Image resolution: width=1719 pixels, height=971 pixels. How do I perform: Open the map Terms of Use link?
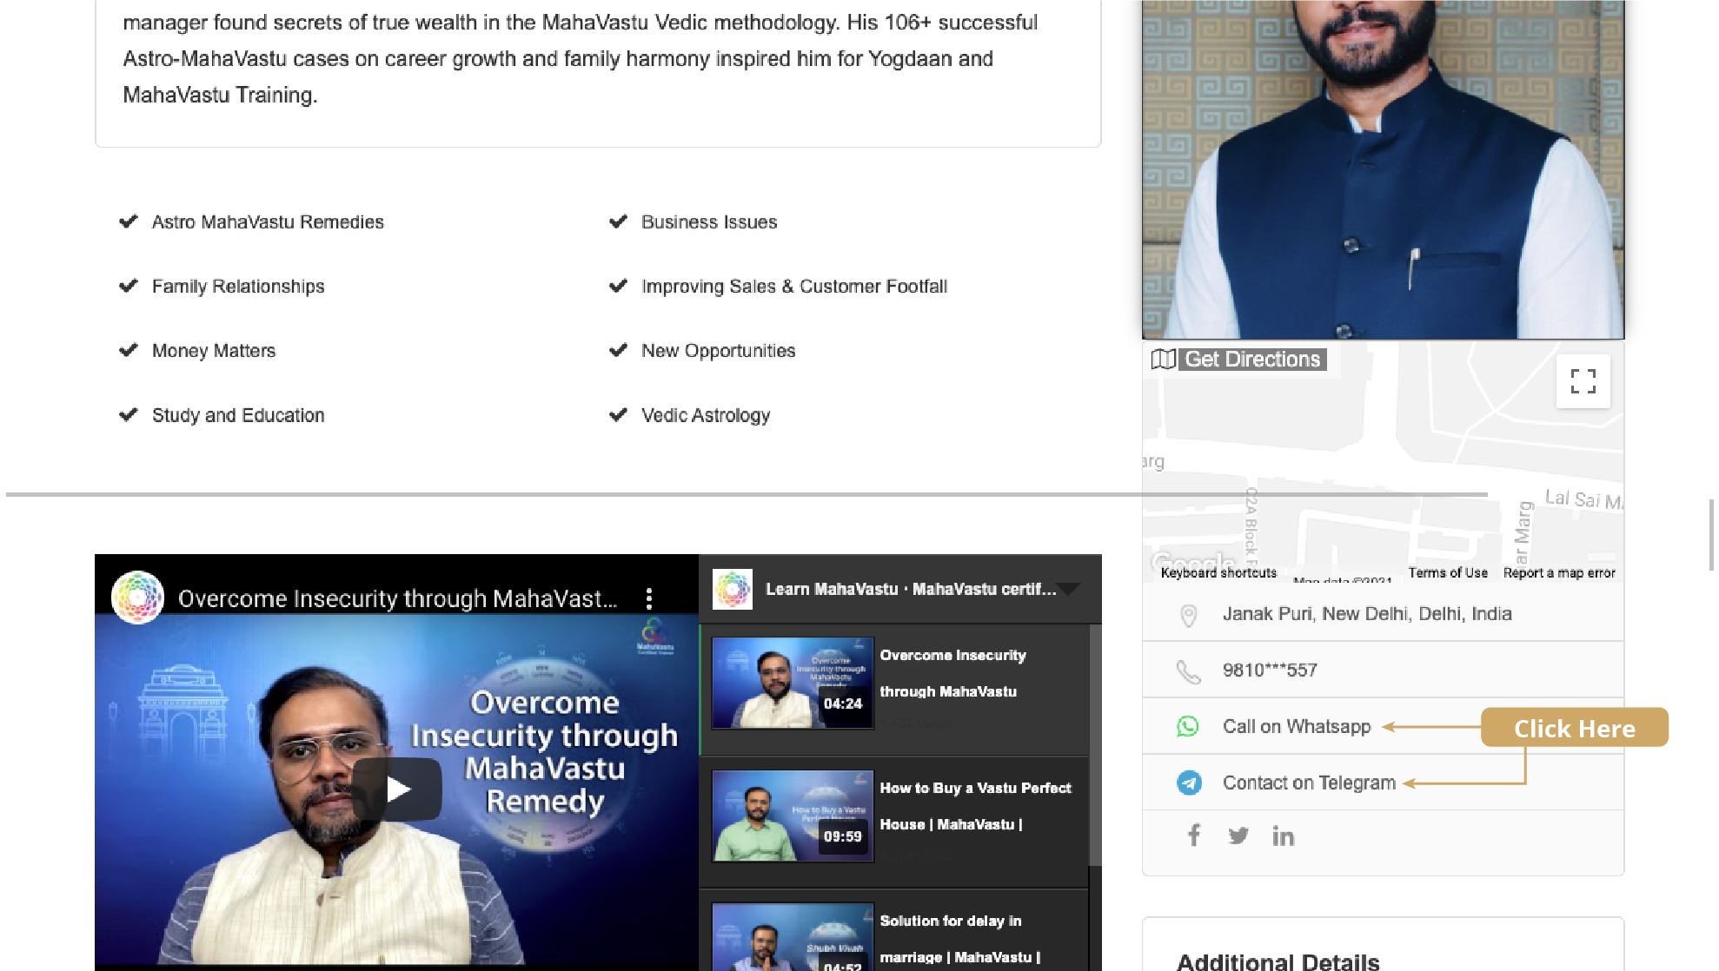(x=1447, y=573)
